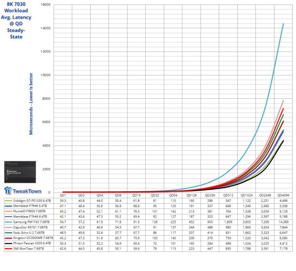
Task: Click the Samsung QD4096 value 14,389
Action: [x=284, y=222]
